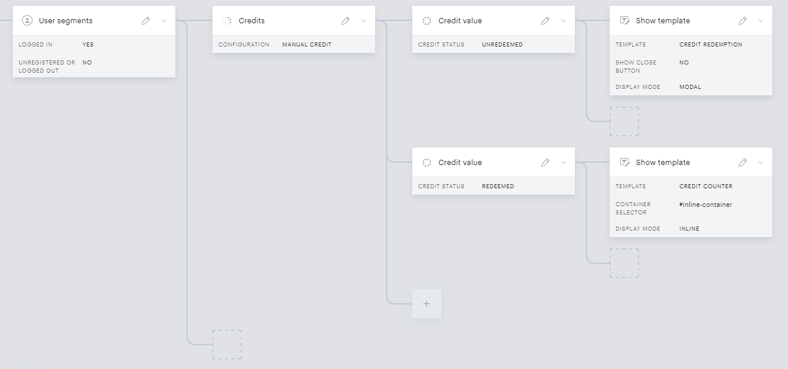Edit the redeemed Credit value card
The width and height of the screenshot is (788, 369).
[545, 163]
